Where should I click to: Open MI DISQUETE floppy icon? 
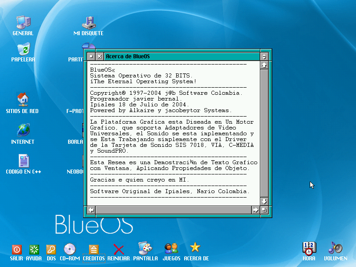point(89,23)
